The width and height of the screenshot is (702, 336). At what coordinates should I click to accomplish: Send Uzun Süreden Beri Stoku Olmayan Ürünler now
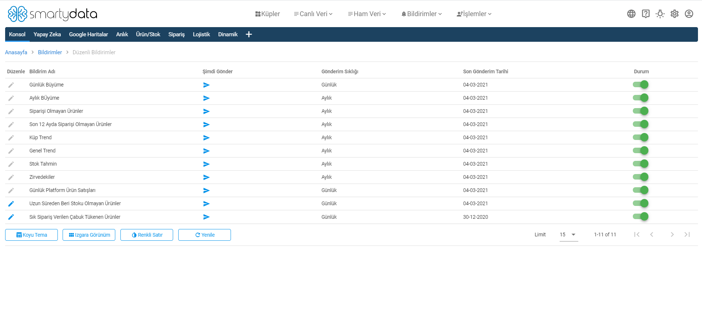[x=206, y=204]
